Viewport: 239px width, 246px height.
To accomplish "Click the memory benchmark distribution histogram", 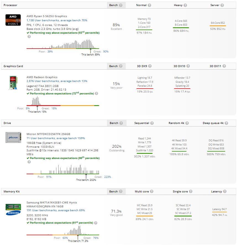I will click(x=63, y=231).
